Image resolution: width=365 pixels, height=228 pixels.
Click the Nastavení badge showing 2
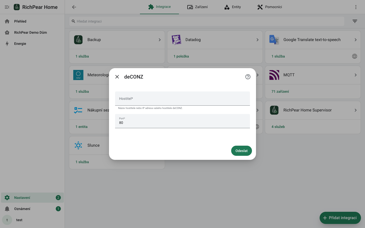coord(58,198)
